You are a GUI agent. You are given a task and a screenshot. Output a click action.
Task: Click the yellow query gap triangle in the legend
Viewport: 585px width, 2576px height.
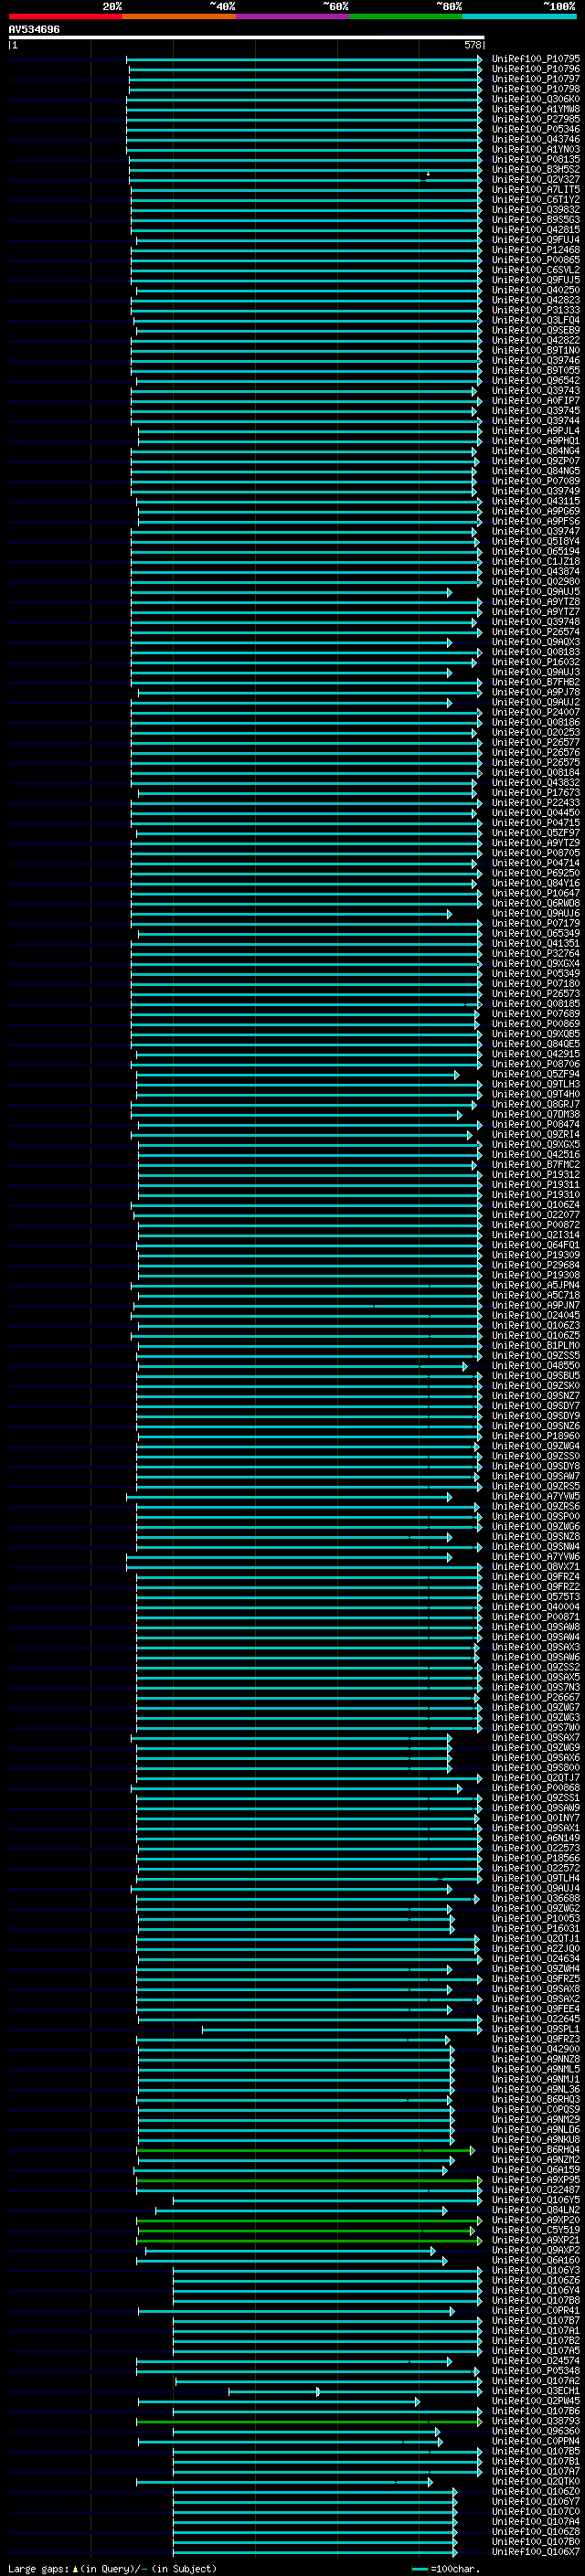click(x=75, y=2569)
